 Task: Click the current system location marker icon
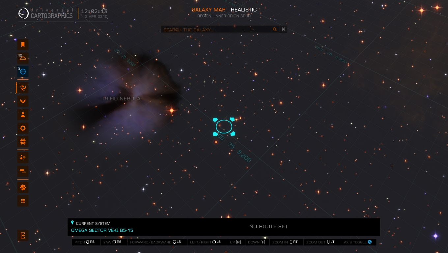(72, 223)
